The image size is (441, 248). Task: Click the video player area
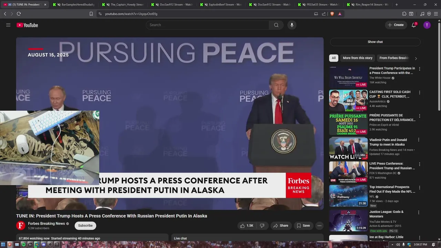point(170,123)
